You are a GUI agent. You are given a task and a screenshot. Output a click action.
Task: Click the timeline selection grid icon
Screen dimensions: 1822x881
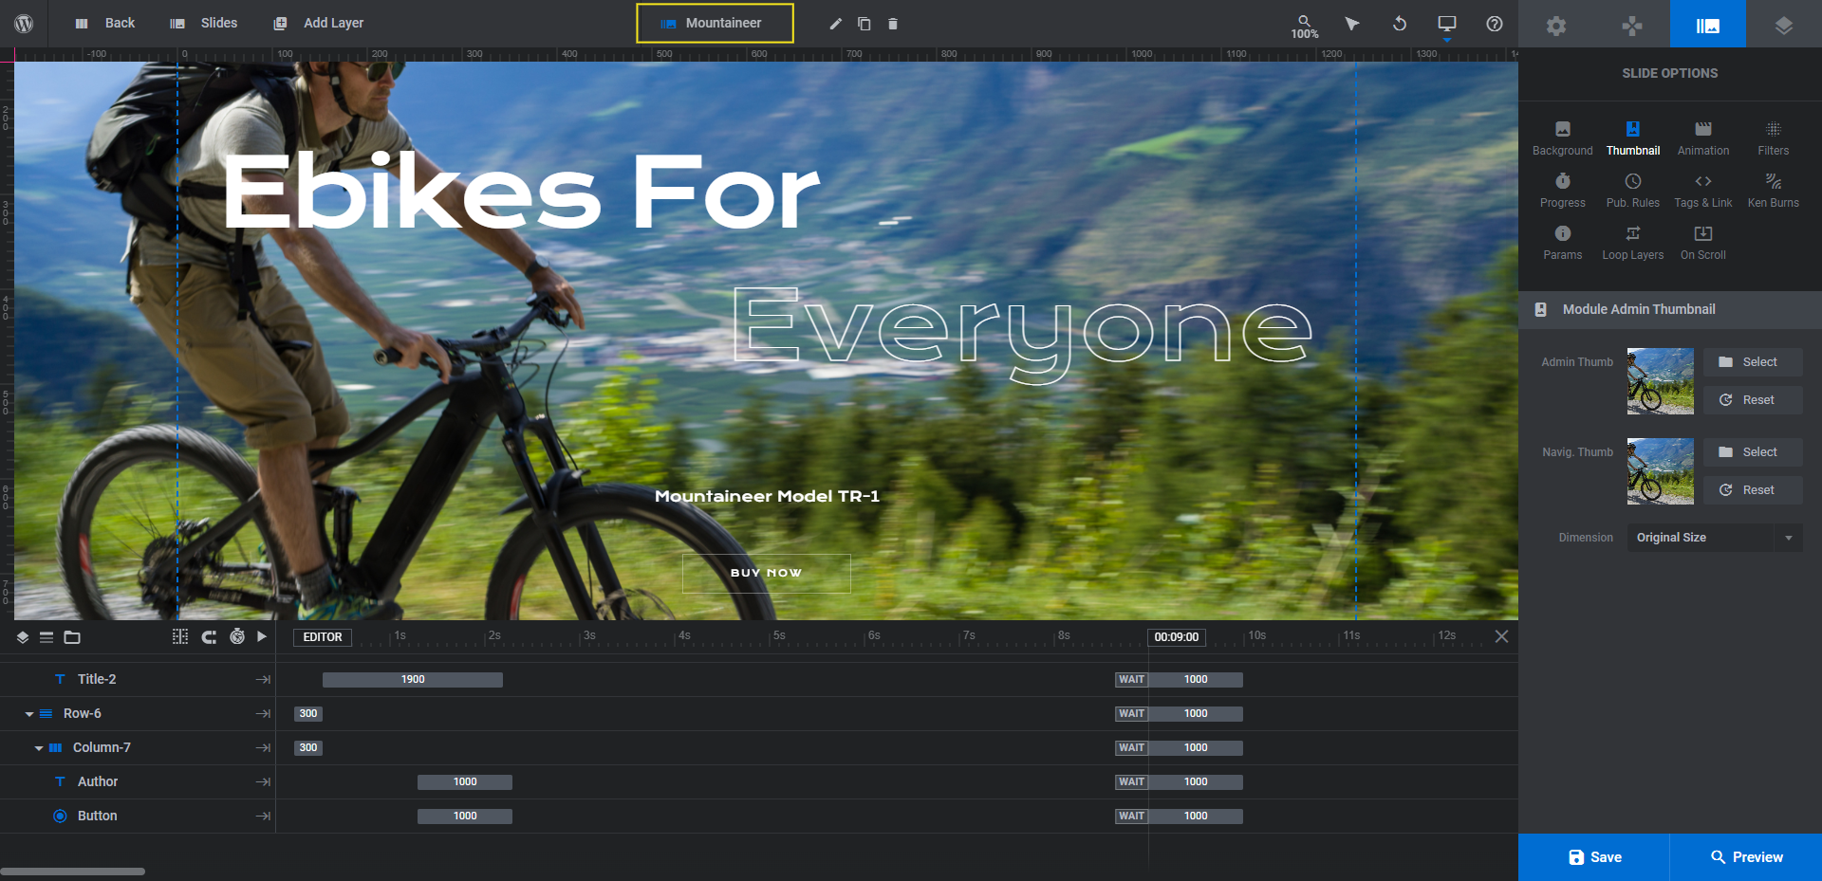pos(180,637)
